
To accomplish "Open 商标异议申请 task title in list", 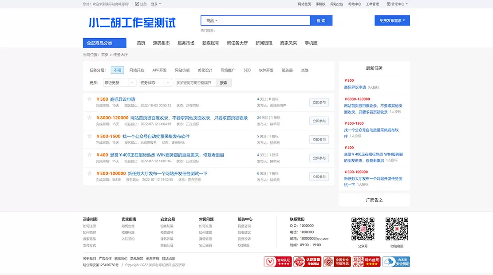I will [x=122, y=99].
